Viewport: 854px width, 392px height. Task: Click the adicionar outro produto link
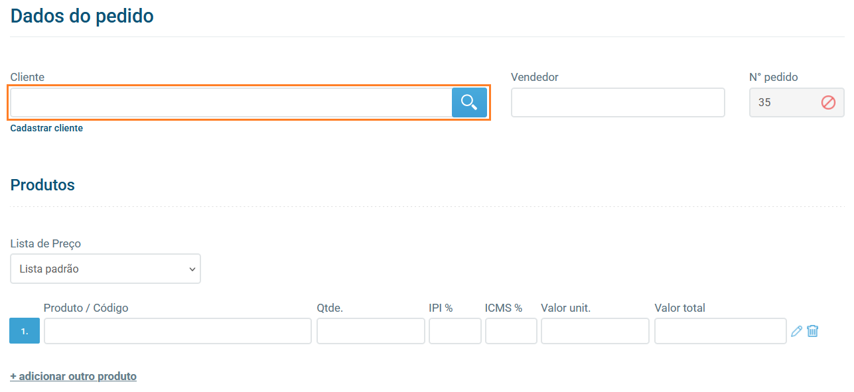(73, 376)
